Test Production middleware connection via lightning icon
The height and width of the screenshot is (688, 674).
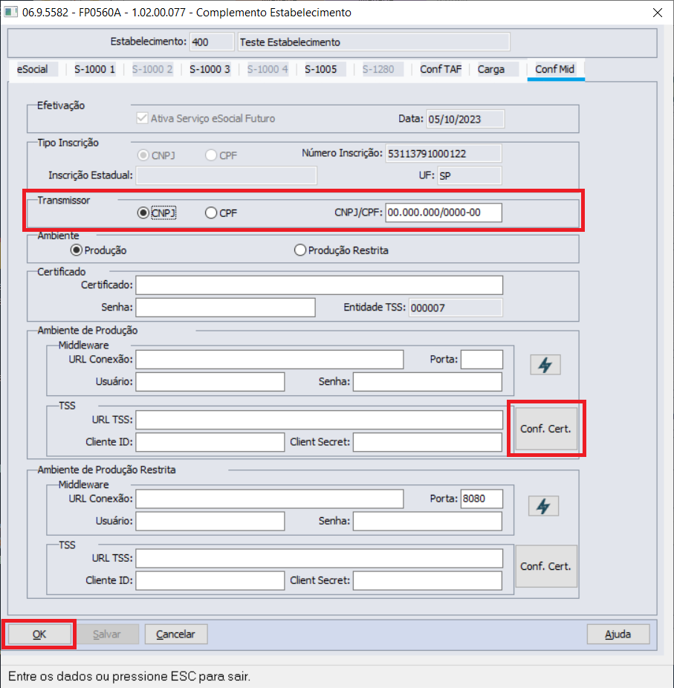[x=545, y=365]
